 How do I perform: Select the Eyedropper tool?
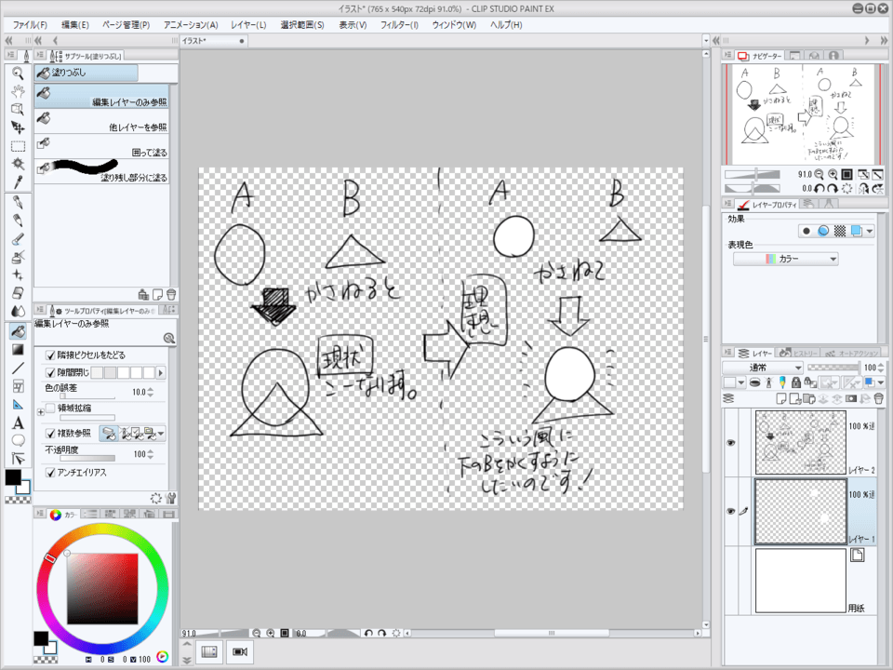click(17, 181)
